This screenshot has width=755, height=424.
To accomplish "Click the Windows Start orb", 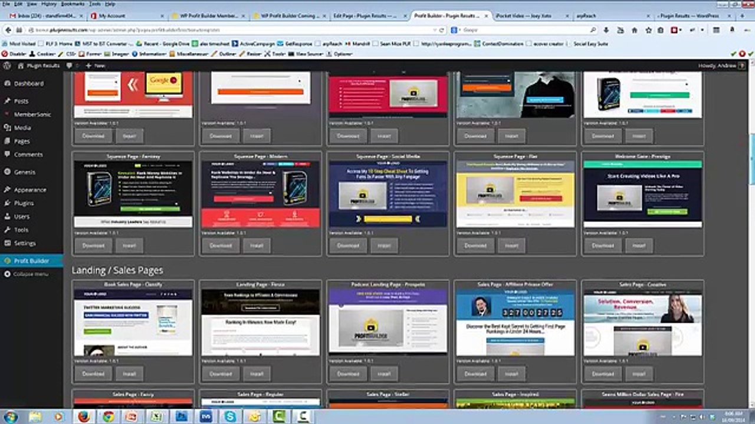I will coord(11,416).
